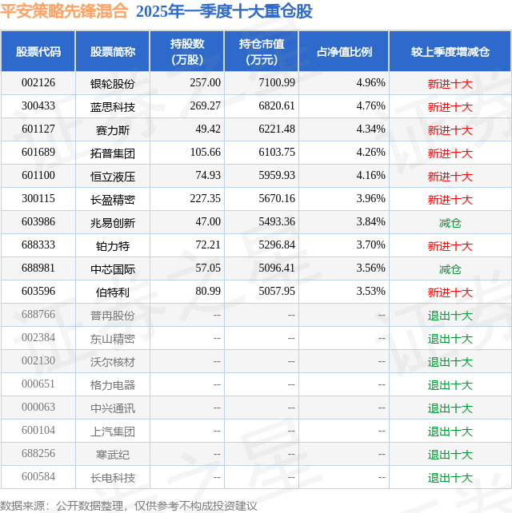512x513 pixels.
Task: Select stock name 赛力斯
Action: [113, 130]
